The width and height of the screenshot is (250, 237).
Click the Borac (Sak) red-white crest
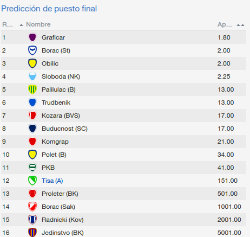(32, 207)
